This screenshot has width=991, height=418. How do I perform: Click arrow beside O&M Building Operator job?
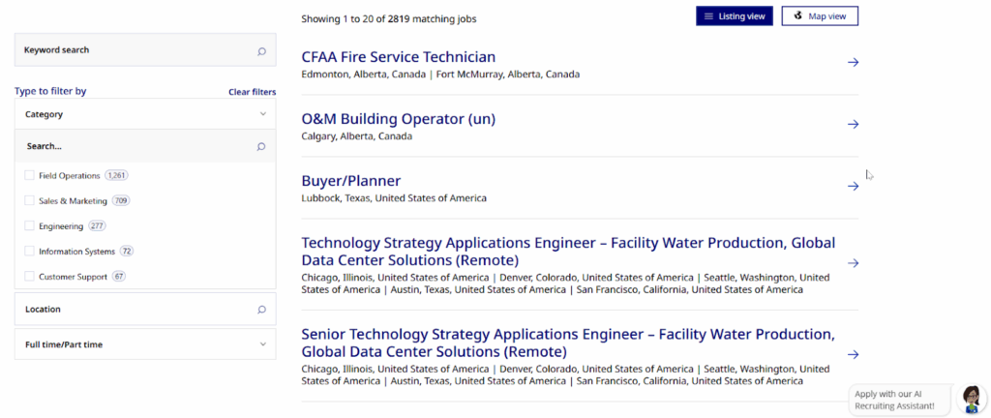coord(853,125)
